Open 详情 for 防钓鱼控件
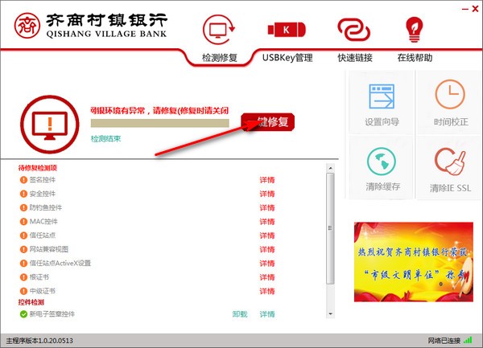Screen dimensions: 483x348 266,207
